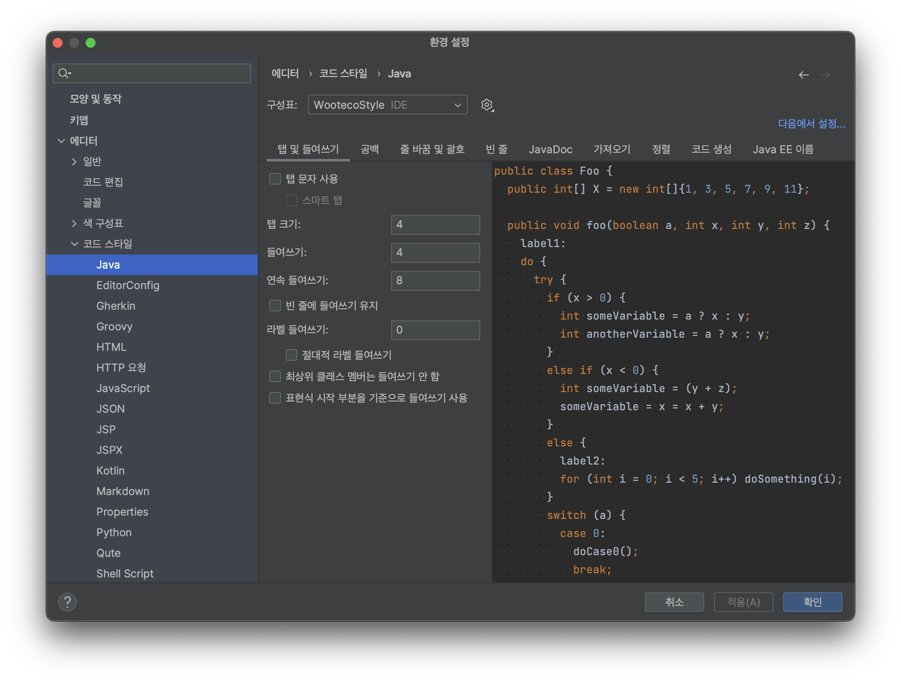Open the help question mark button
901x682 pixels.
pyautogui.click(x=68, y=602)
